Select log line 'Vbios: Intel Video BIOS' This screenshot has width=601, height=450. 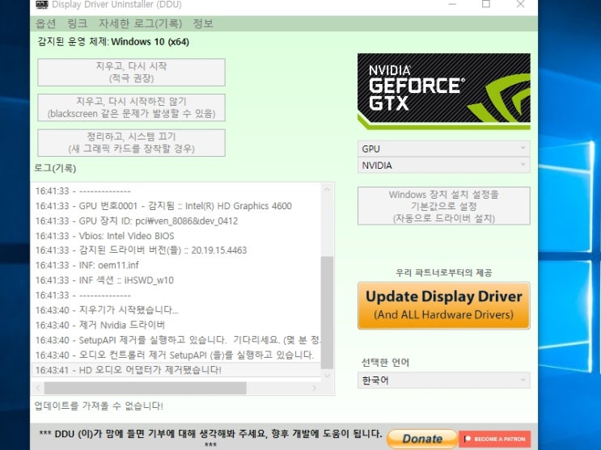coord(176,236)
